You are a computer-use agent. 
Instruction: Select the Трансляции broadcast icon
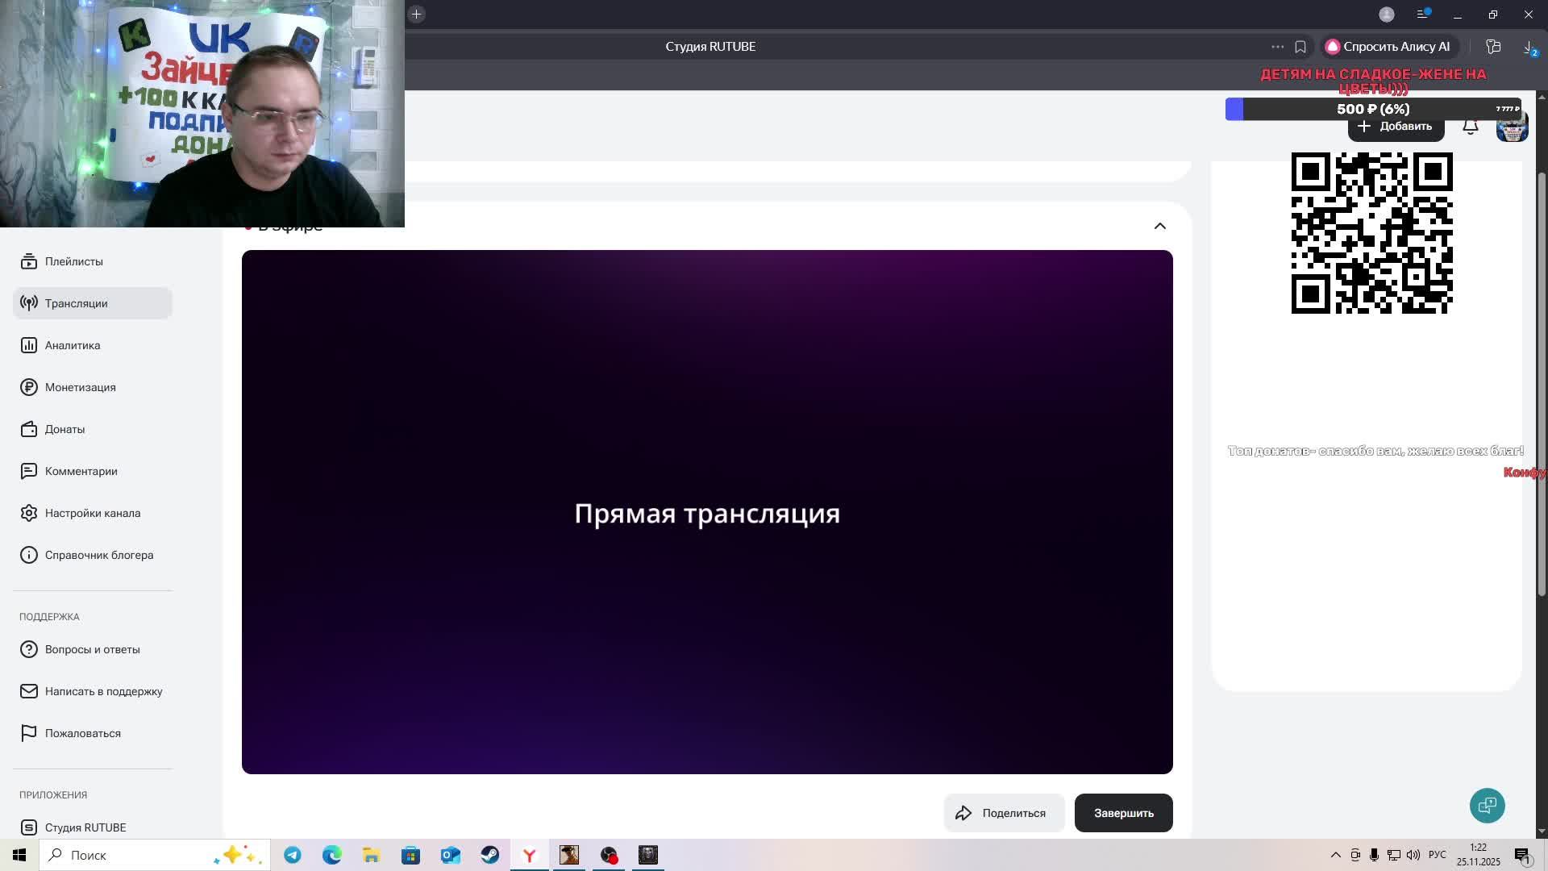click(29, 303)
